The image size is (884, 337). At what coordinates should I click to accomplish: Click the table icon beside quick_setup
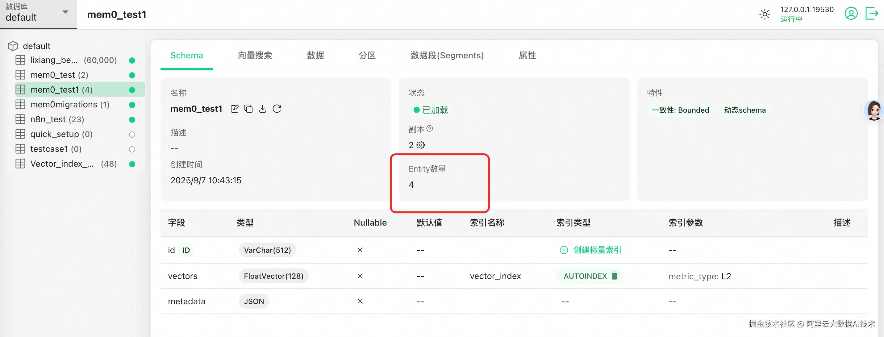tap(20, 134)
